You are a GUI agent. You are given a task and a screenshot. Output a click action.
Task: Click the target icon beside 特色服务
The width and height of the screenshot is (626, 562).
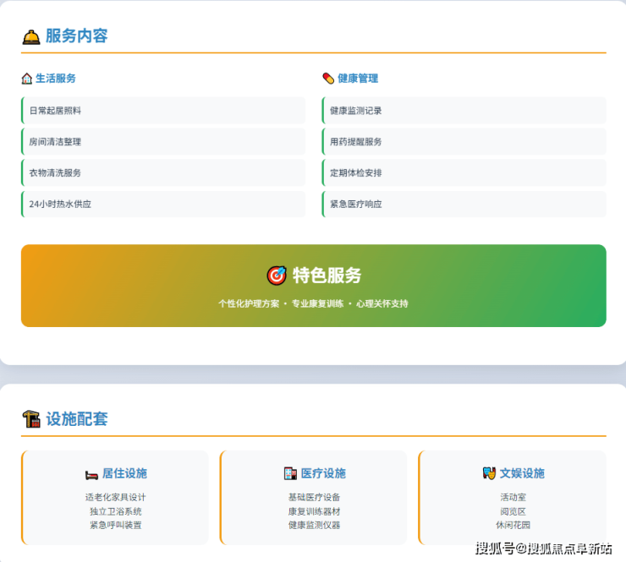click(277, 276)
